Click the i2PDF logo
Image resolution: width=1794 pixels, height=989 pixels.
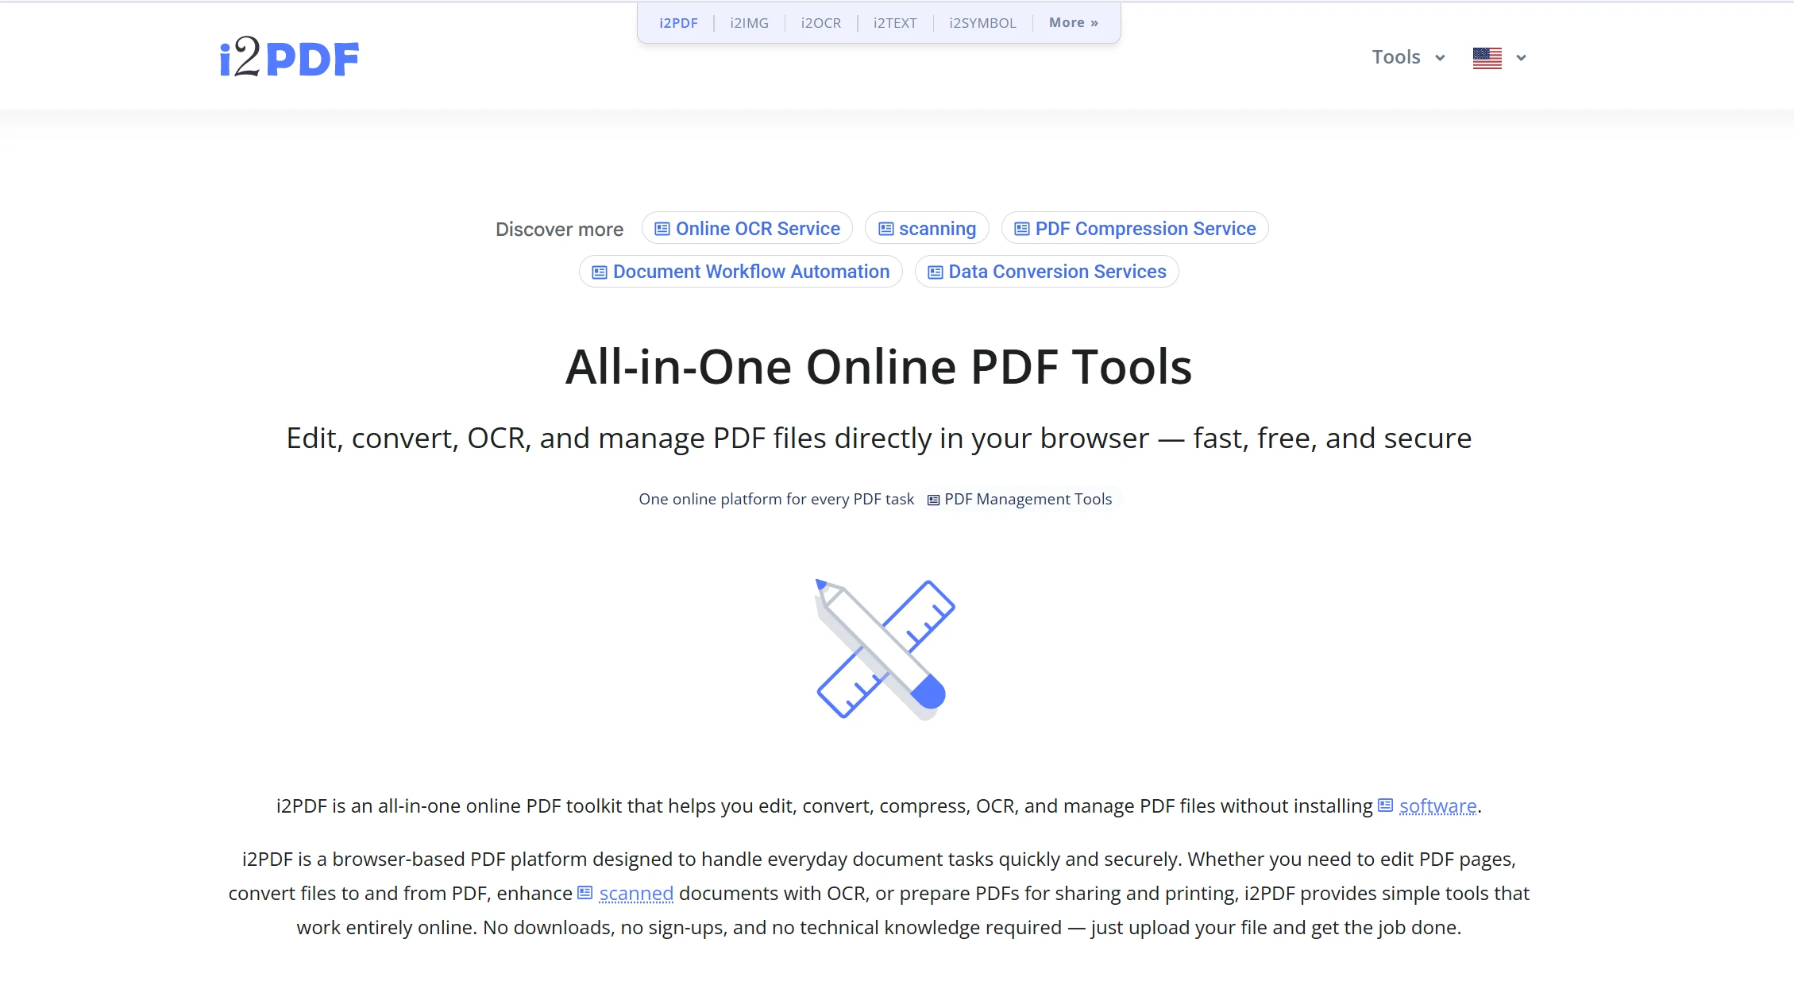[289, 57]
